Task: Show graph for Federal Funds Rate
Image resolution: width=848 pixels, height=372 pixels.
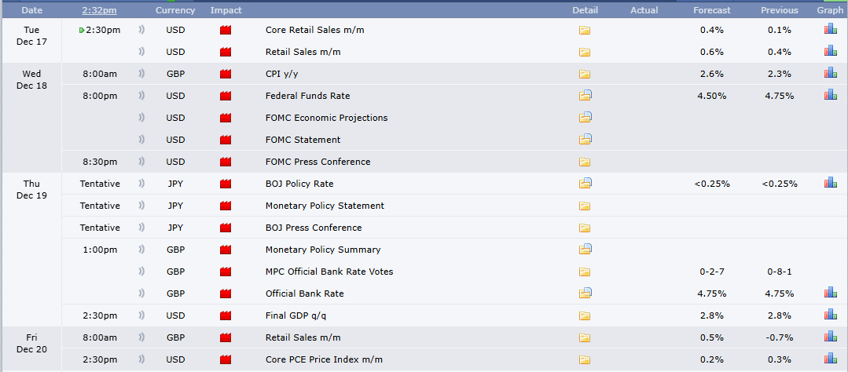Action: coord(830,95)
